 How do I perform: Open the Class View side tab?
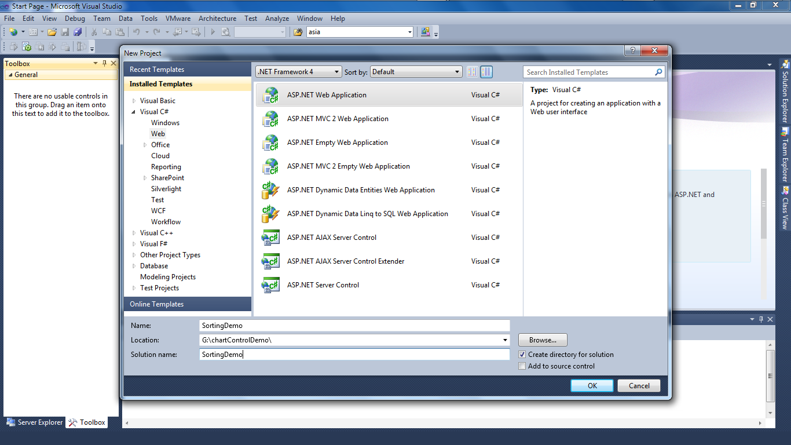click(785, 207)
